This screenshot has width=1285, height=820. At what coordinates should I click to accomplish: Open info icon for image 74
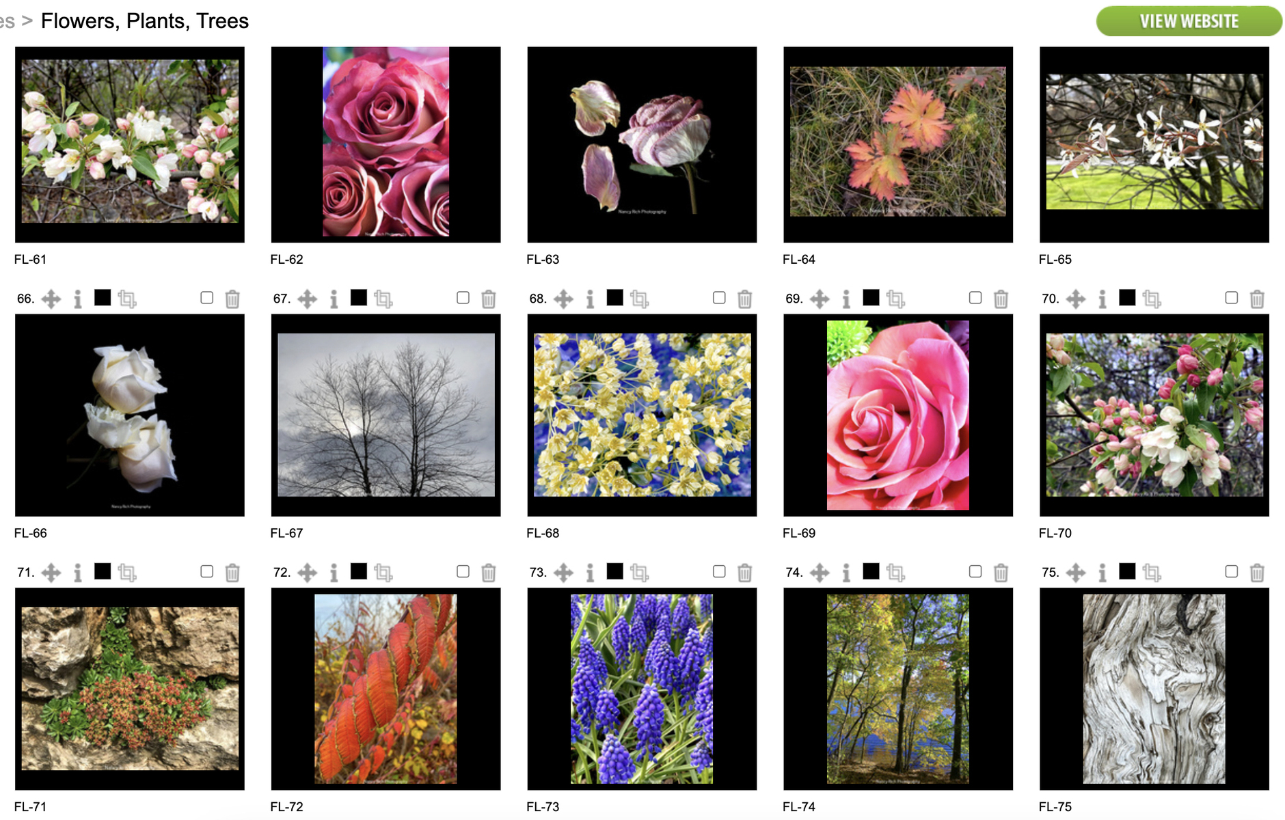pyautogui.click(x=846, y=573)
